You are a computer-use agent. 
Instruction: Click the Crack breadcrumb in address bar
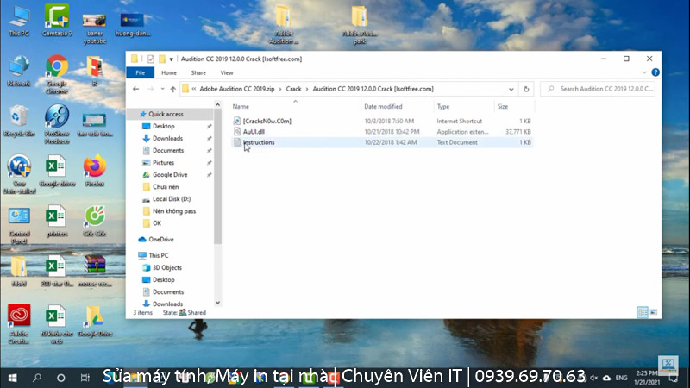[294, 89]
